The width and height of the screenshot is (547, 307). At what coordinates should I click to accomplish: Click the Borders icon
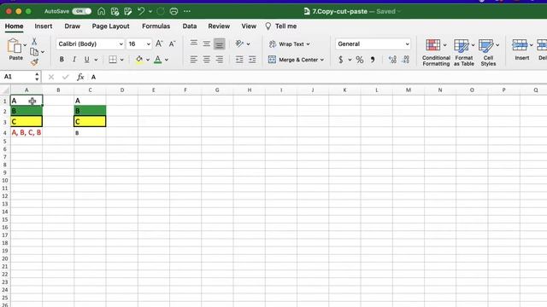point(113,60)
